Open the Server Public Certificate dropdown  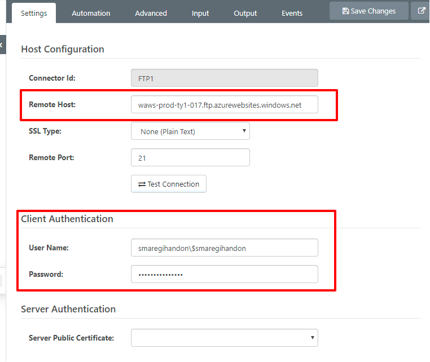click(224, 338)
